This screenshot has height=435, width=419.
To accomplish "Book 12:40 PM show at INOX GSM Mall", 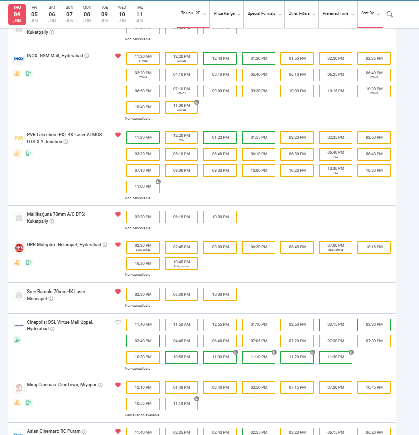I will [x=220, y=59].
